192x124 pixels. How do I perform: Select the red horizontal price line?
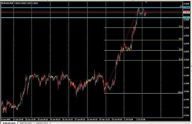pyautogui.click(x=92, y=11)
